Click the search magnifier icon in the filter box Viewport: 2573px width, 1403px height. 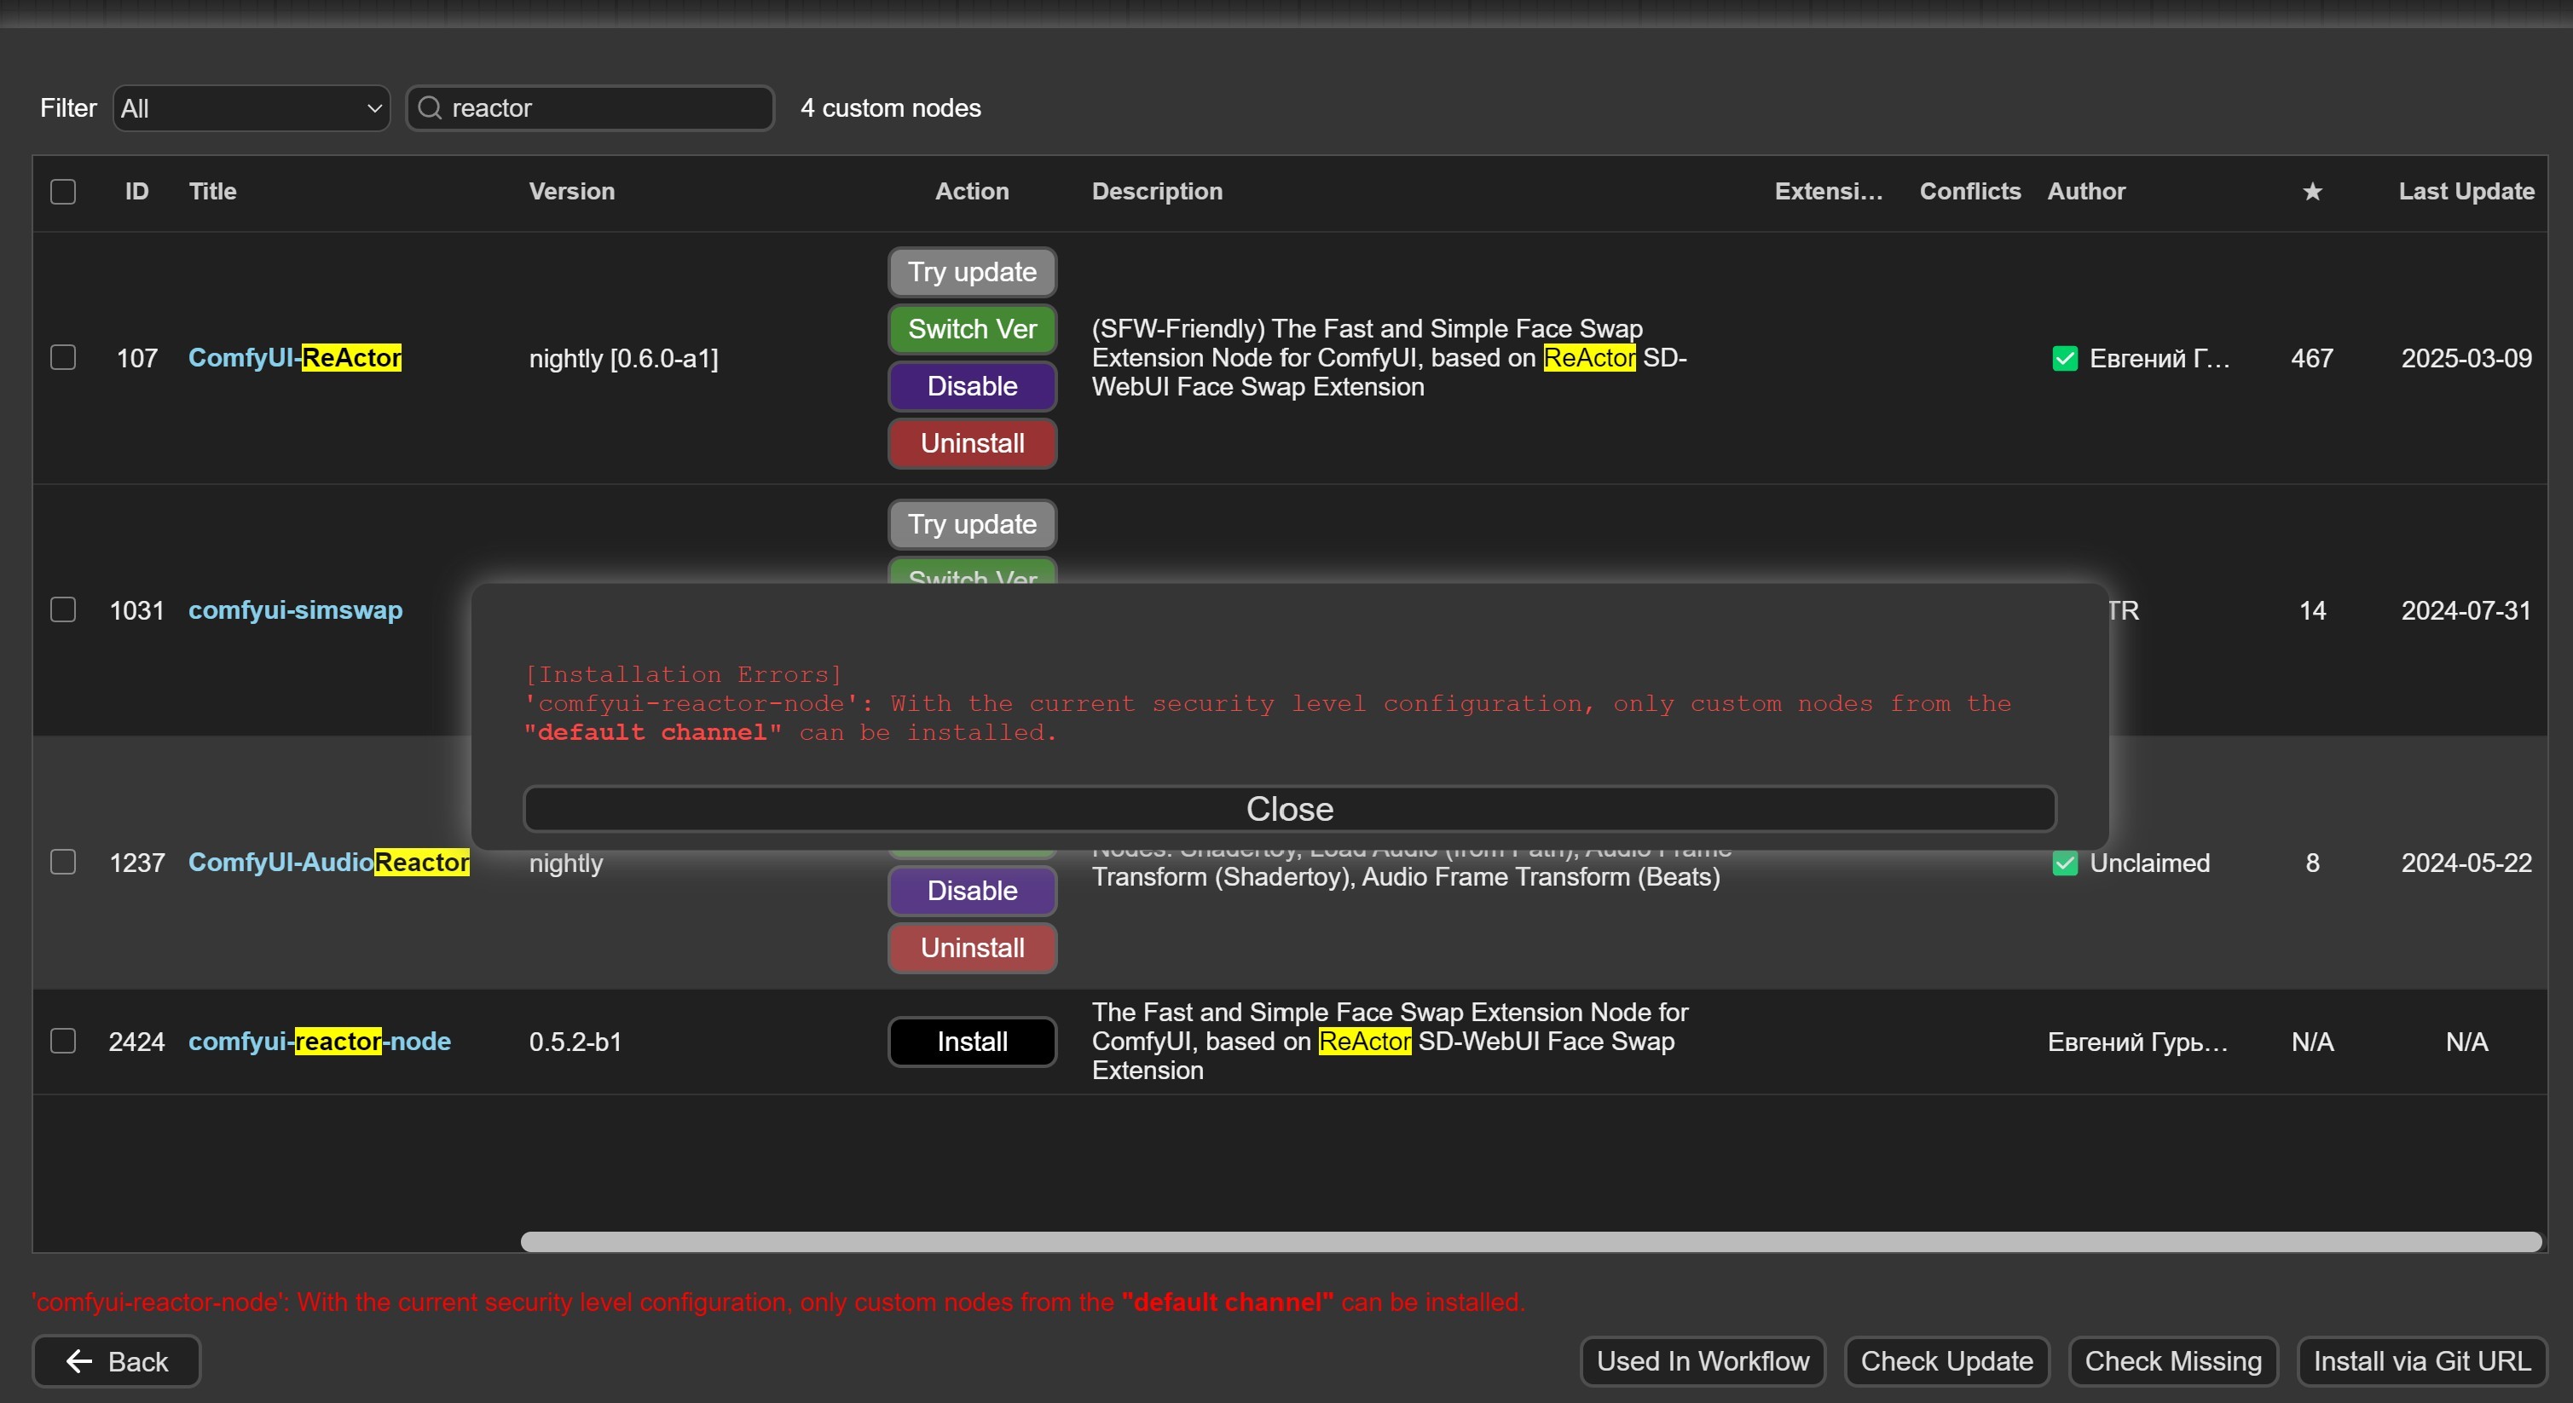tap(430, 108)
